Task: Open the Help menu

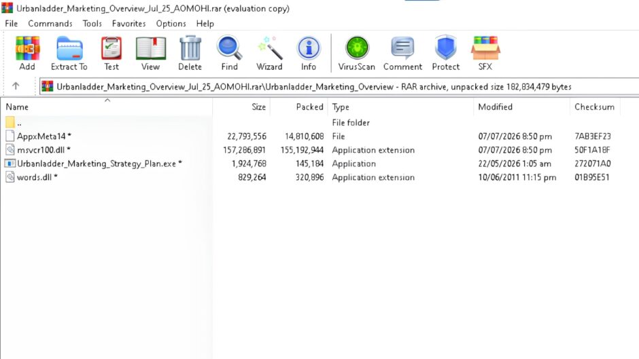Action: 205,24
